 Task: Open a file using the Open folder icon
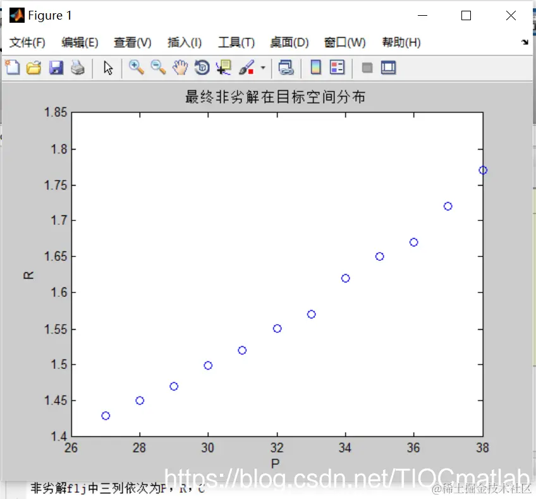pyautogui.click(x=35, y=68)
